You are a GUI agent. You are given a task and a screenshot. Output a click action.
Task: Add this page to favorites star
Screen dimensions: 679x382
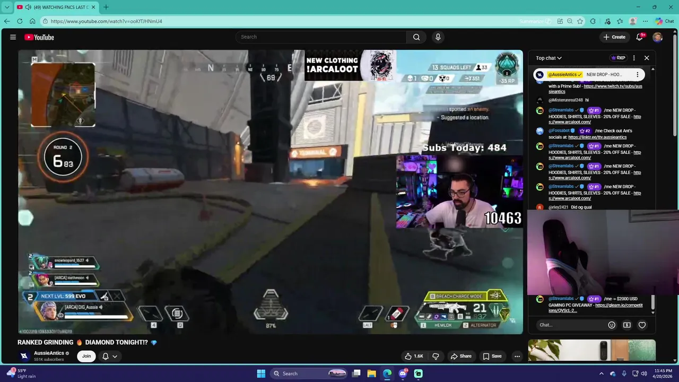580,21
